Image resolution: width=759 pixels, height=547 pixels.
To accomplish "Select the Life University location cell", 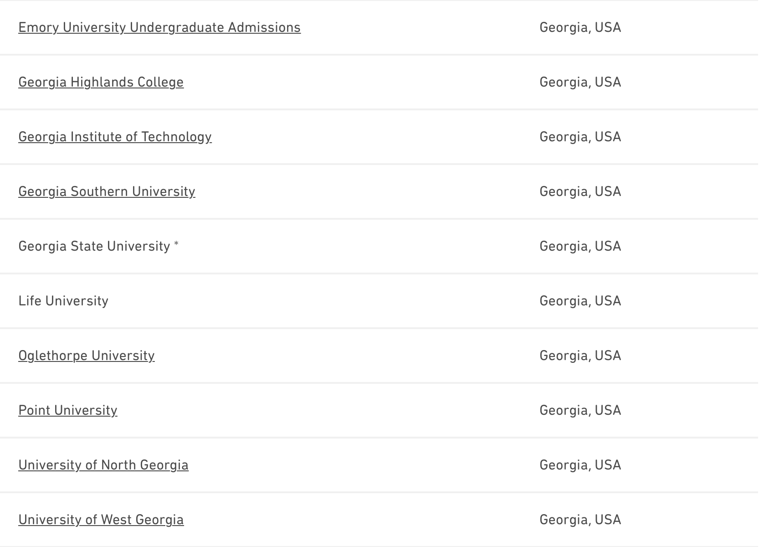I will click(580, 301).
